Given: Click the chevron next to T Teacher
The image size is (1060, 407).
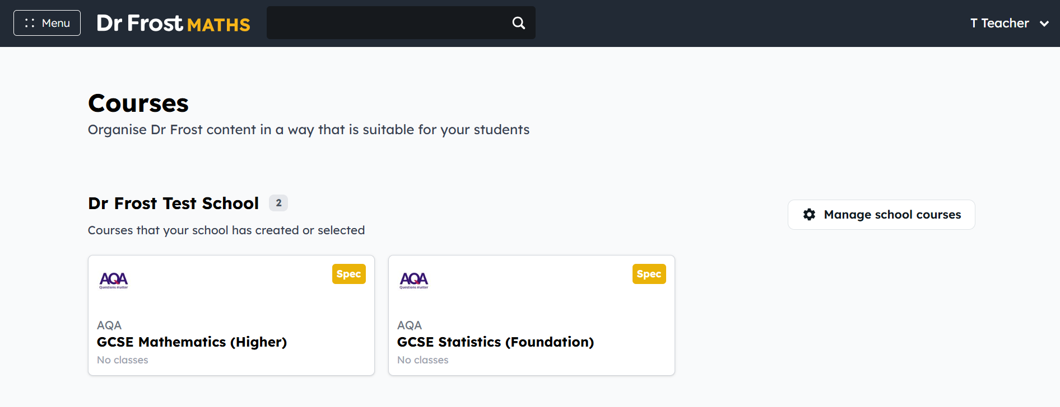Looking at the screenshot, I should click(x=1044, y=23).
